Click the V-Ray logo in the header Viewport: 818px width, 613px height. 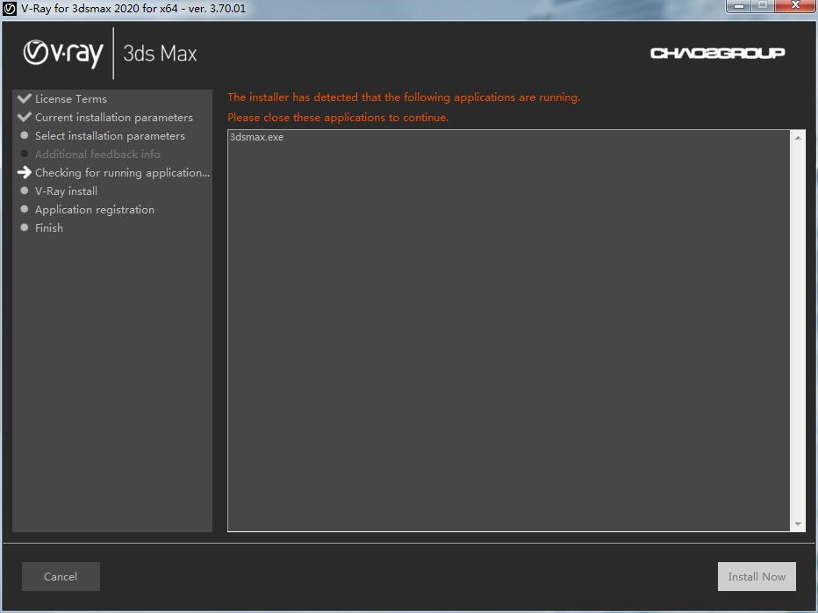point(63,54)
